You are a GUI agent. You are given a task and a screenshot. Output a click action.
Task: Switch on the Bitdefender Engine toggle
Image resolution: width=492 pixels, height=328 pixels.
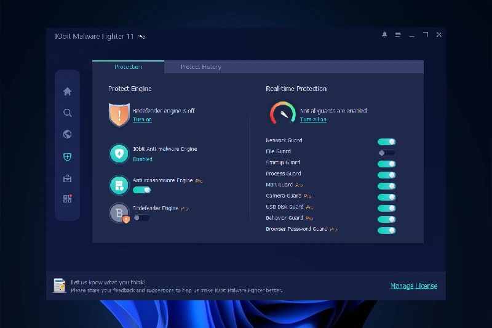tap(141, 218)
